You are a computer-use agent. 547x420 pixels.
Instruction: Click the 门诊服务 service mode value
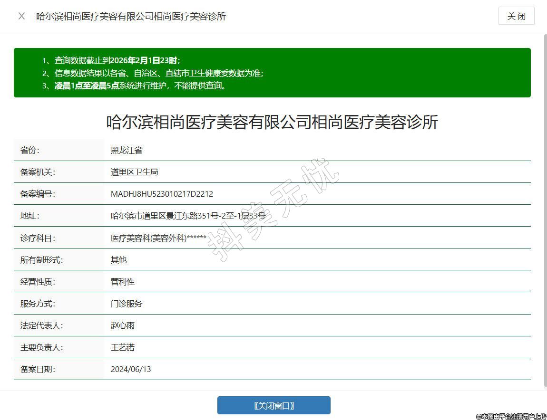pos(127,304)
